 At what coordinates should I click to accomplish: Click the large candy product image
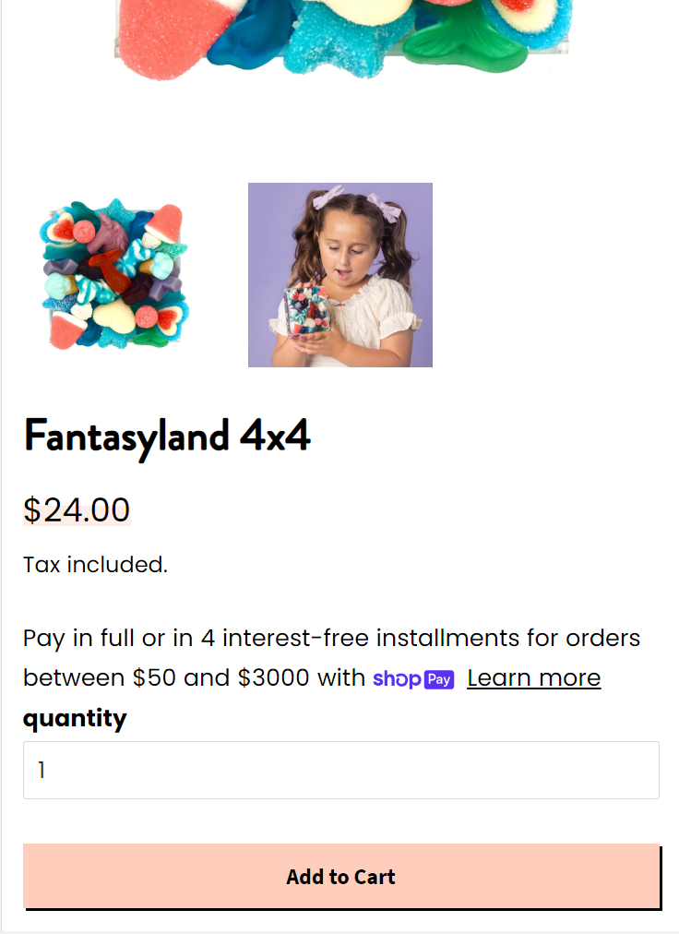click(x=341, y=40)
